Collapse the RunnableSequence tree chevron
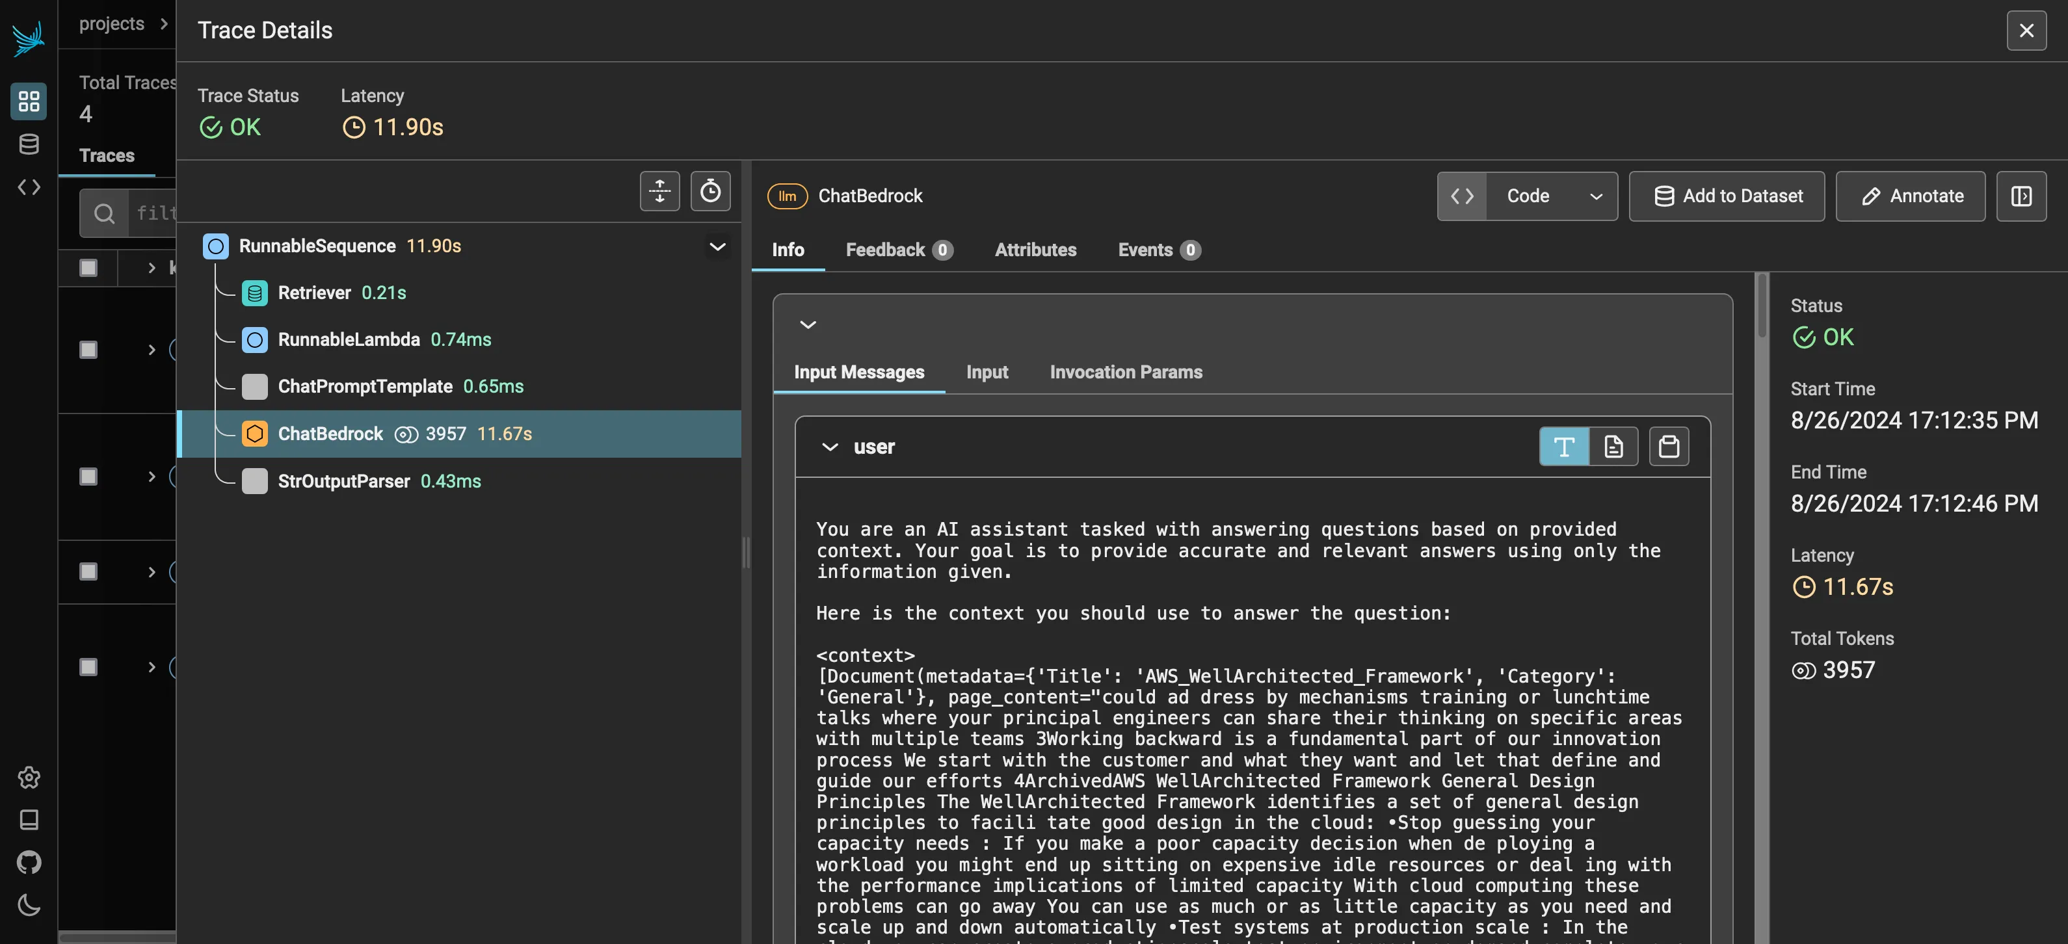This screenshot has height=944, width=2068. click(x=717, y=246)
